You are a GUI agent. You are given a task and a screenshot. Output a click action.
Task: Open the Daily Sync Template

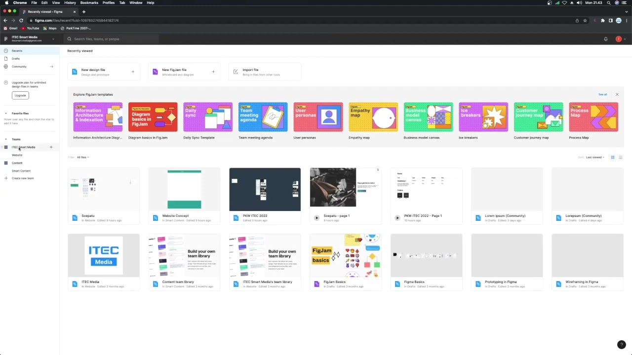point(208,121)
